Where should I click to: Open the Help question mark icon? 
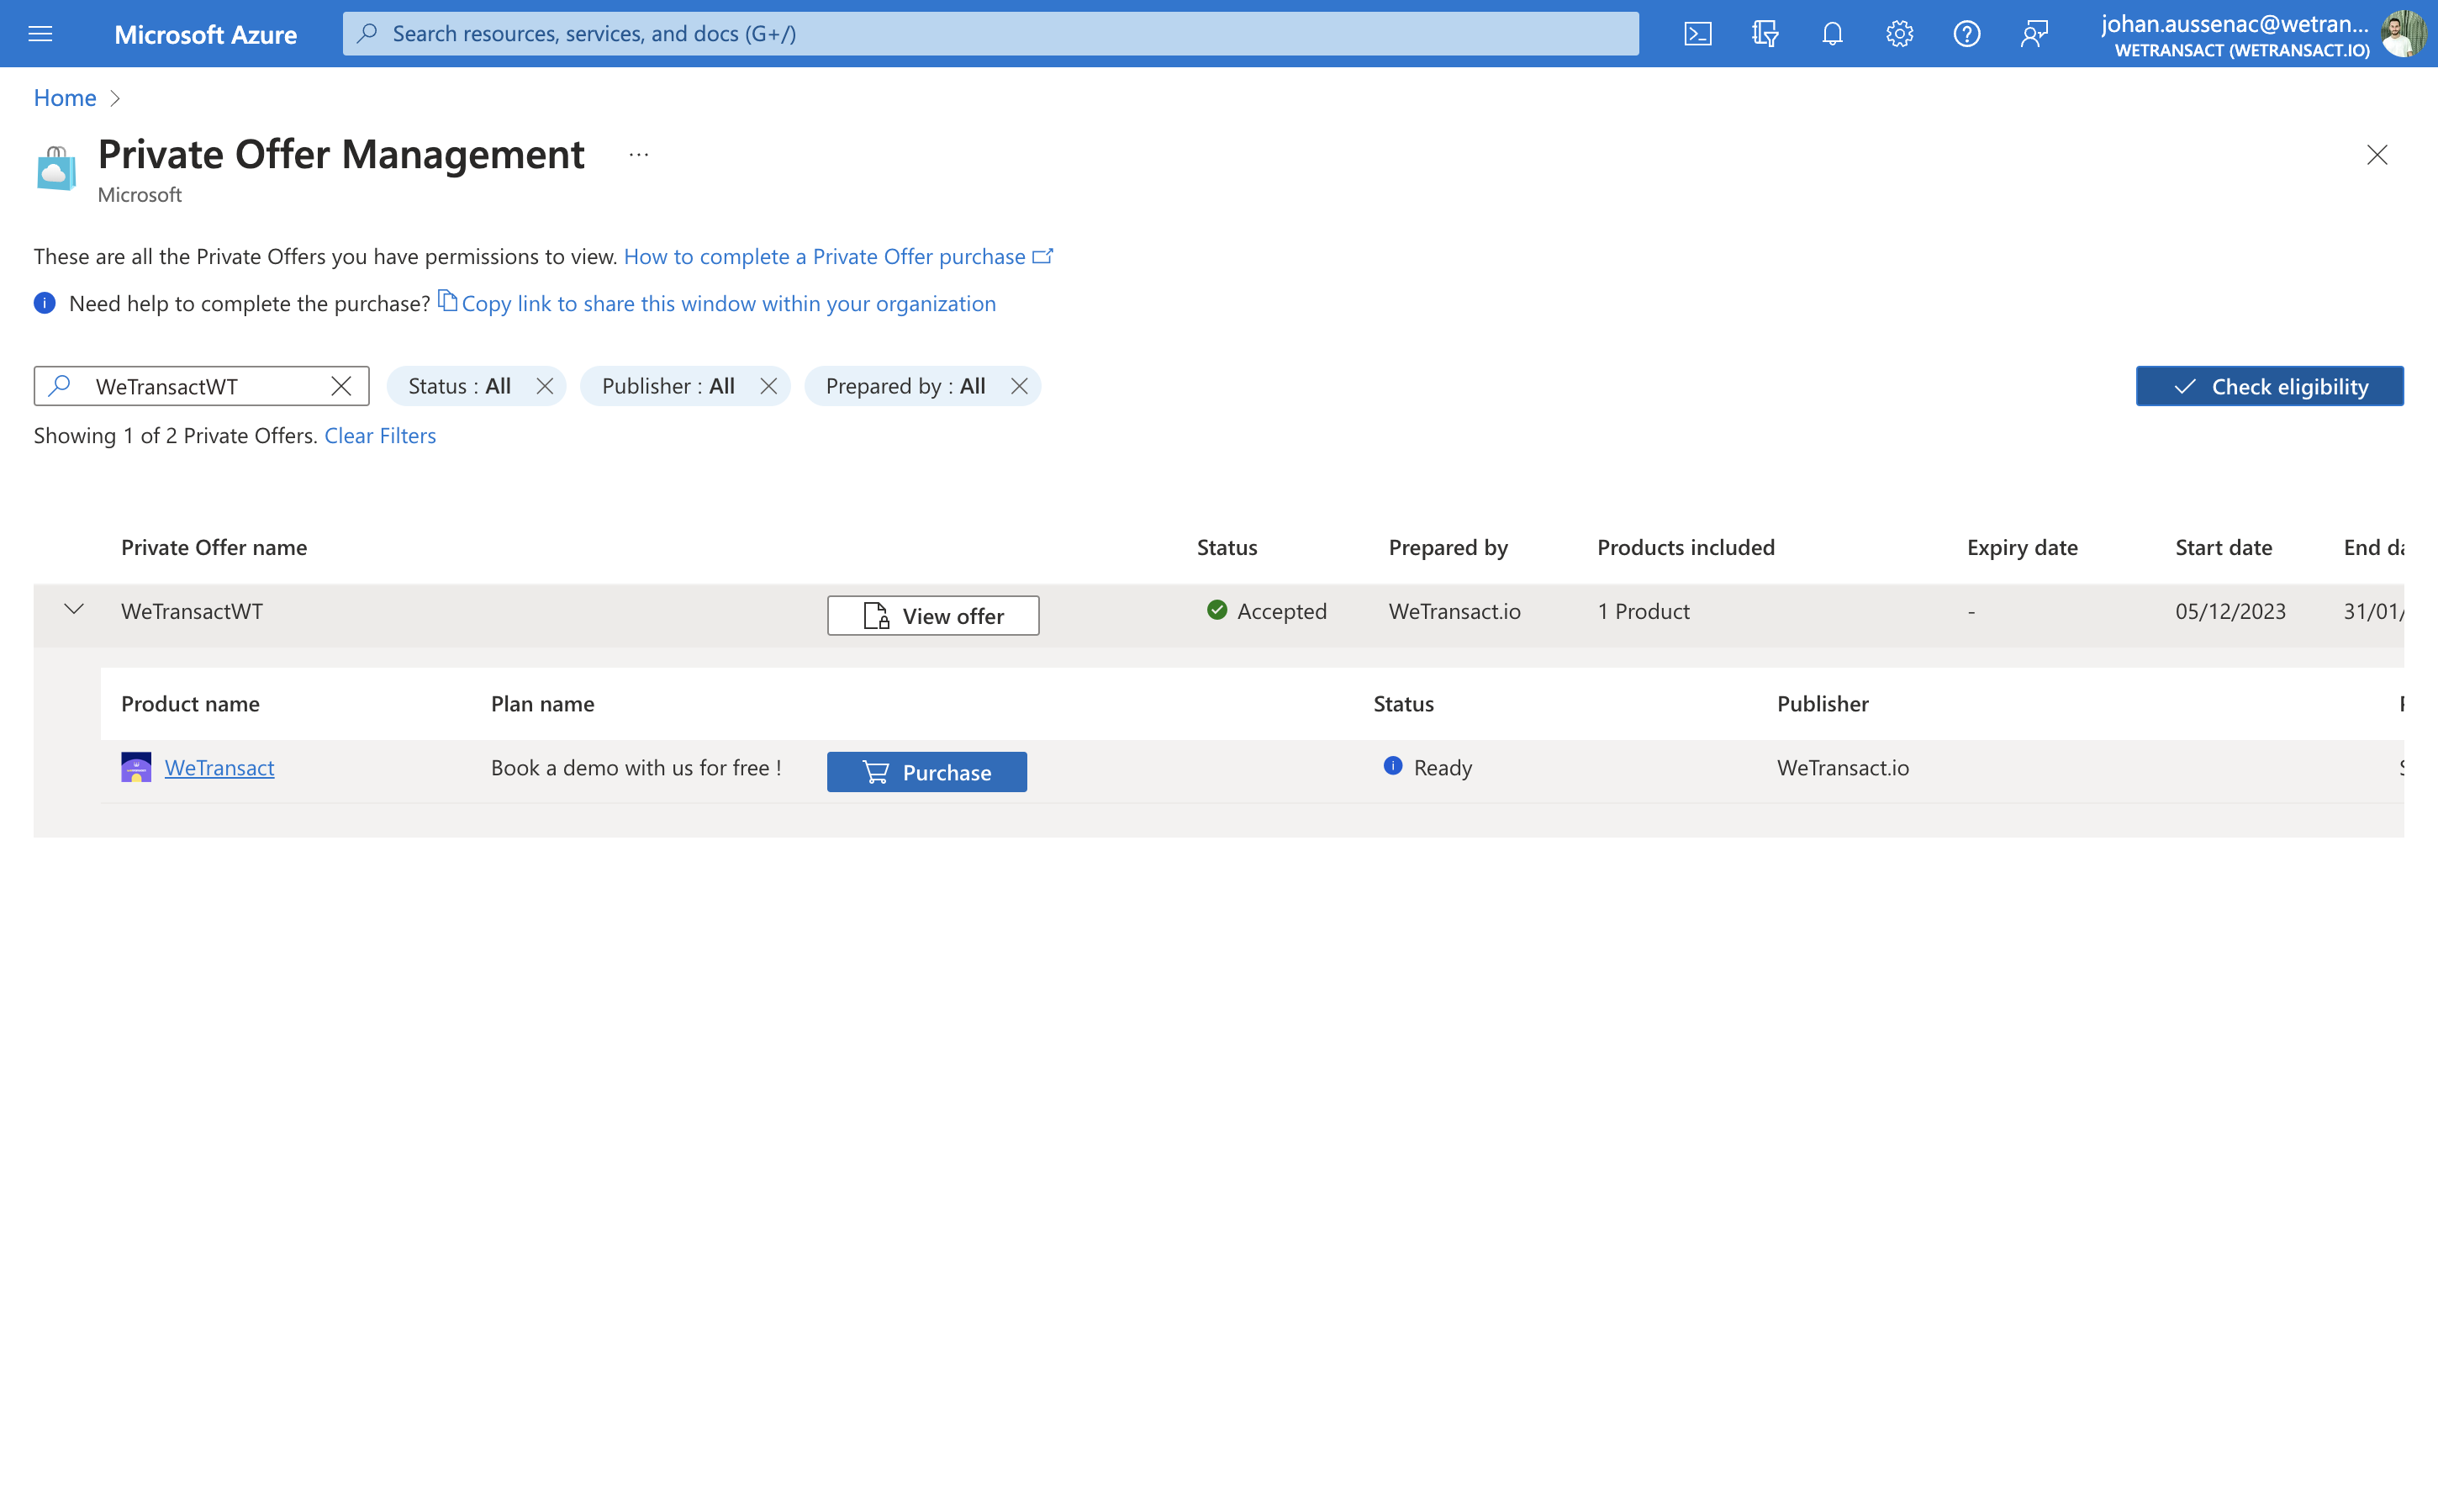[x=1966, y=34]
